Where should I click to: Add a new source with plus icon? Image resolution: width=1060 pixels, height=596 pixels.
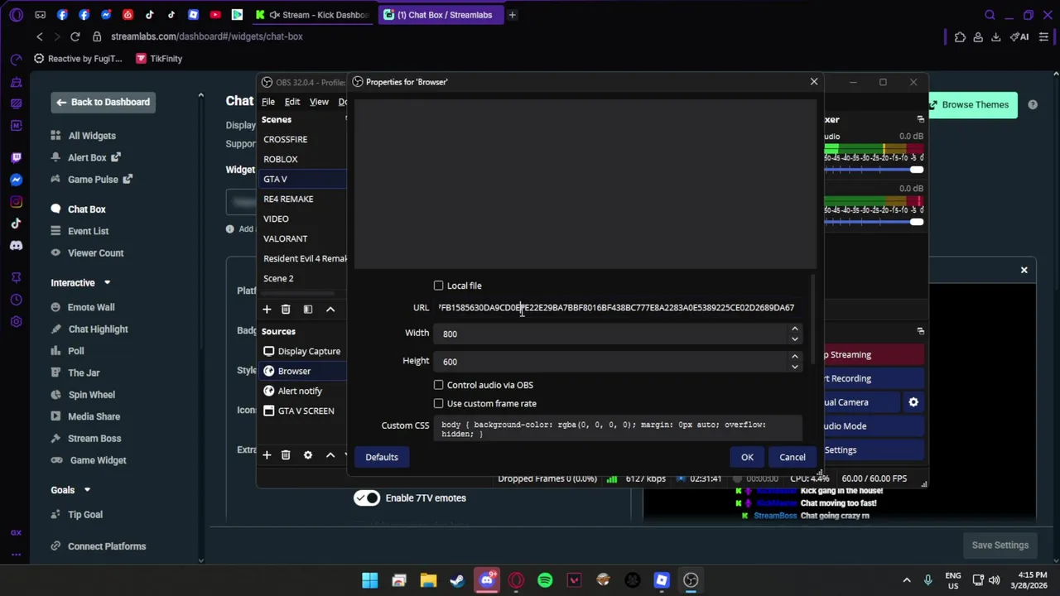(x=267, y=454)
